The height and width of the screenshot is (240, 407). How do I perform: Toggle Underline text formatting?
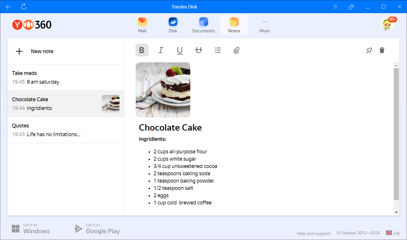(179, 50)
